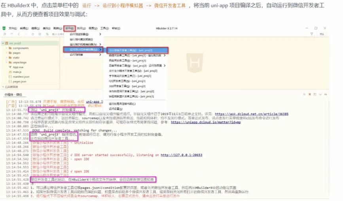Select 360开发者工具 entry

[x=136, y=86]
